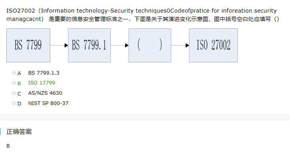Click the AS/NZS 4630 answer text

click(x=45, y=93)
